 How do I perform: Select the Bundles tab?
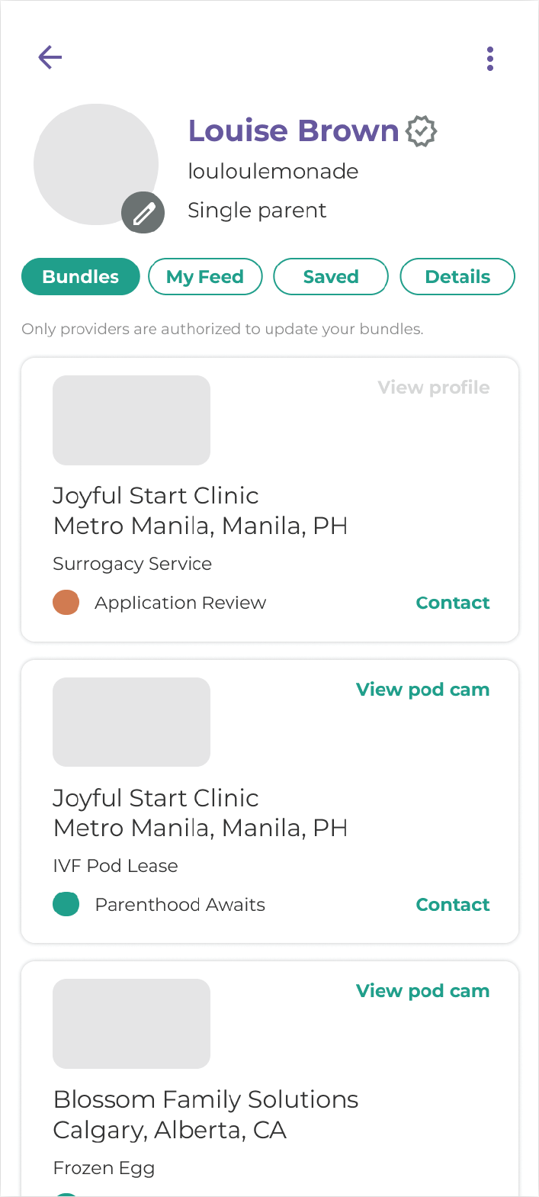81,277
